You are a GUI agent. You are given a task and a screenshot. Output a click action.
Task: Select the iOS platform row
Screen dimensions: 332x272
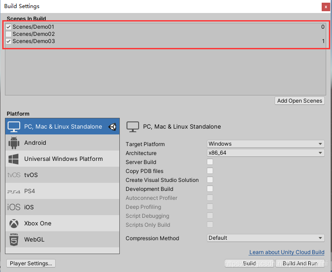62,207
